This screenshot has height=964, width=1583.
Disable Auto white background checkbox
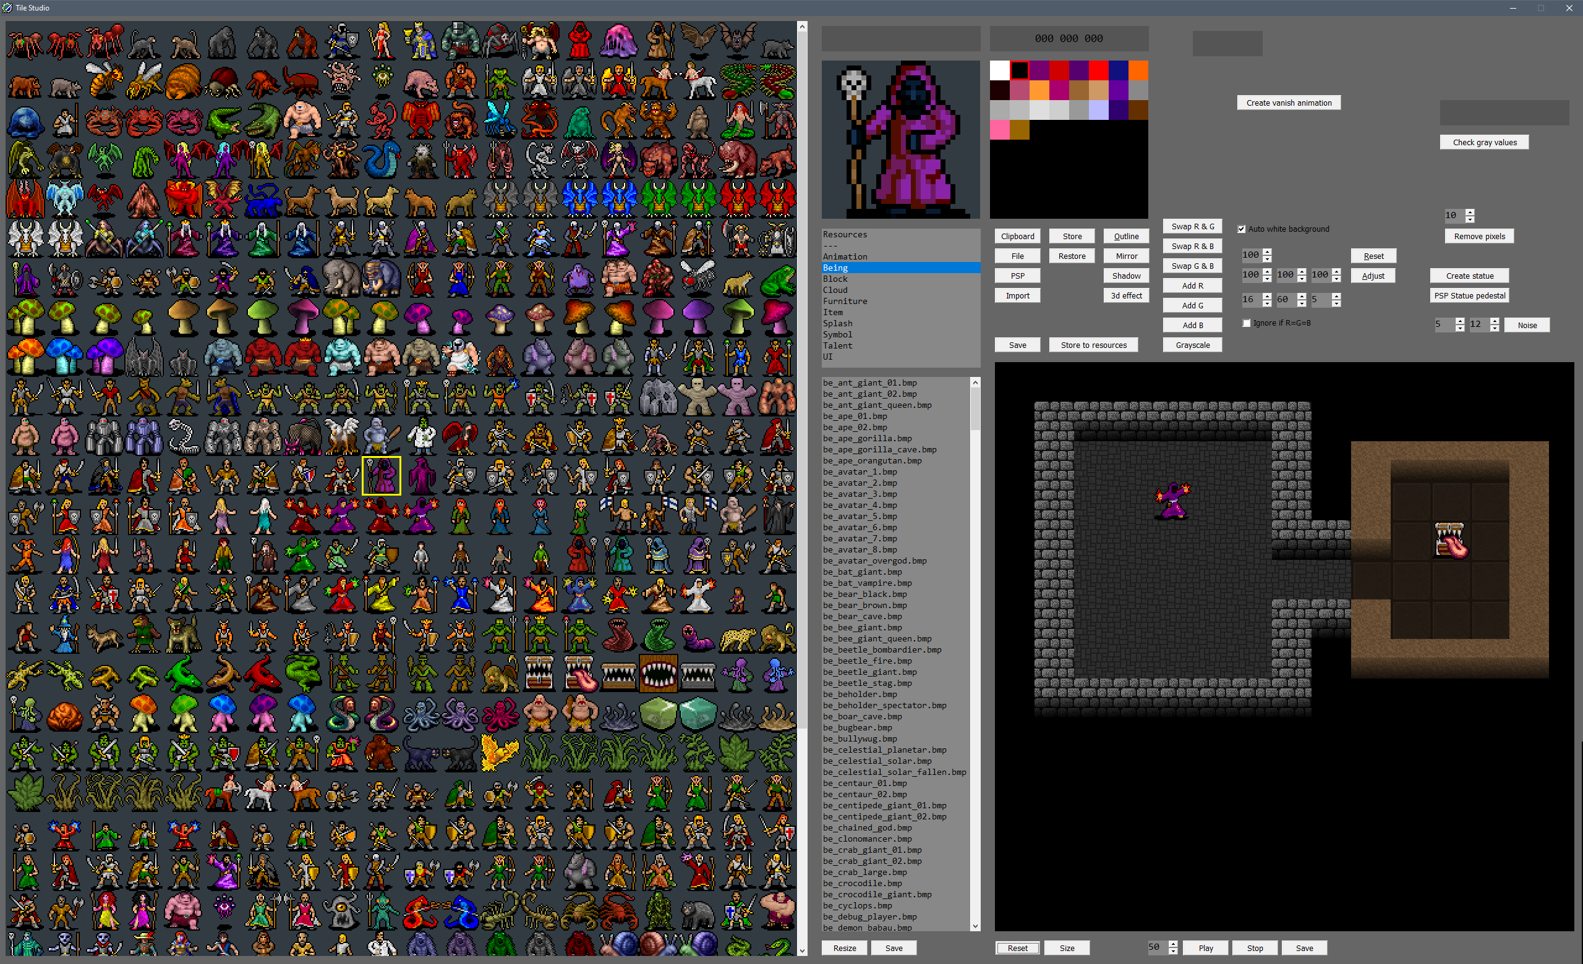[x=1241, y=229]
